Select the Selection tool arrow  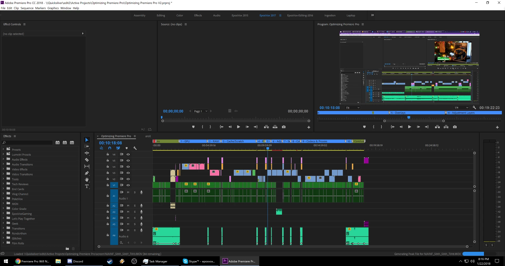(x=87, y=140)
